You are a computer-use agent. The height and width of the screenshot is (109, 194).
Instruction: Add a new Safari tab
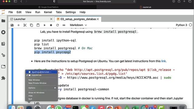point(184,1)
